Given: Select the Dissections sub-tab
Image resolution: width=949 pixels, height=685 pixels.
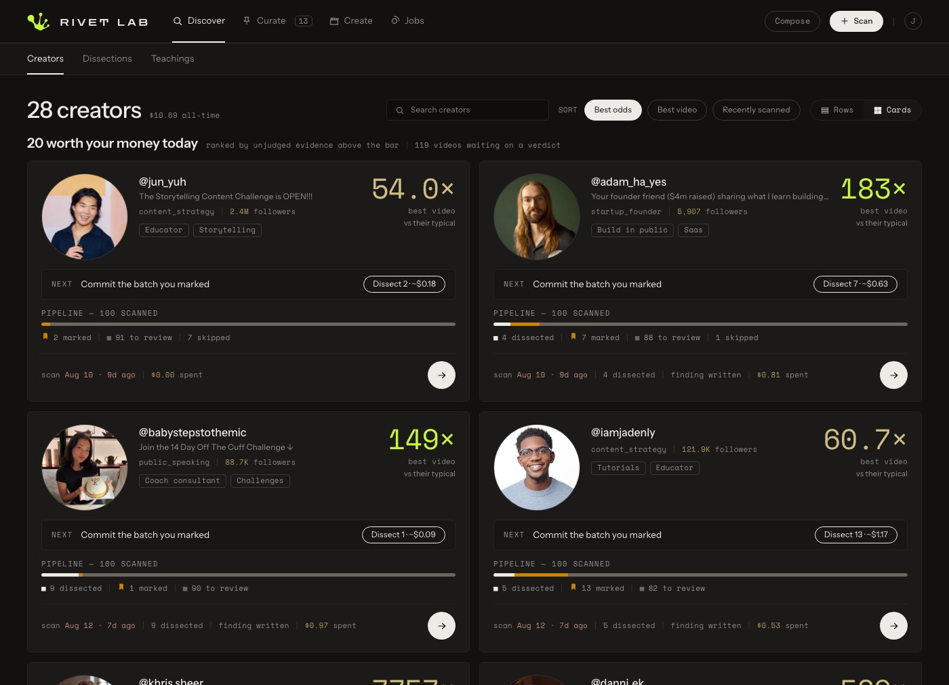Looking at the screenshot, I should [x=107, y=59].
